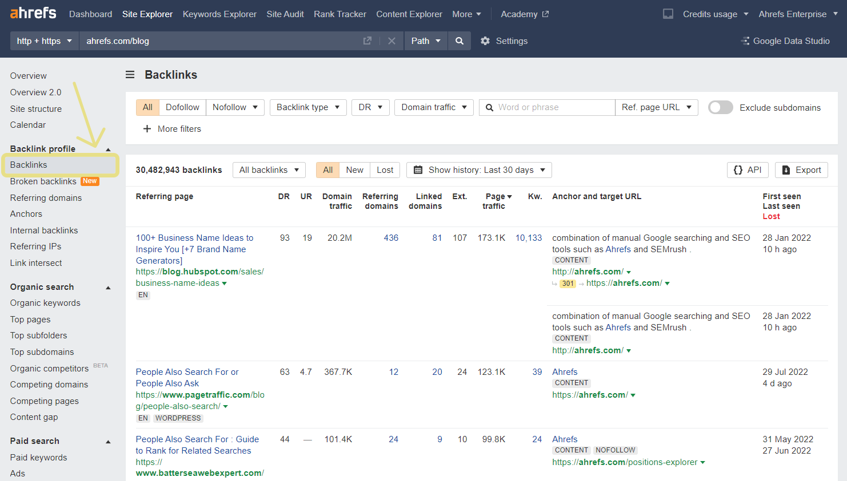847x481 pixels.
Task: Collapse the Backlink profile section
Action: click(x=108, y=149)
